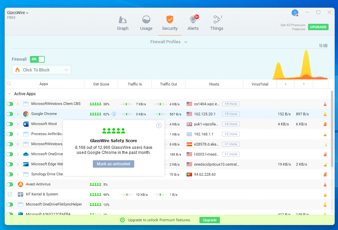Show +5 more hosts for cs1404.wpc.e...
The image size is (338, 230).
(x=231, y=104)
